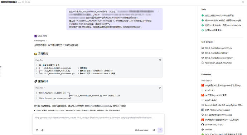Image resolution: width=247 pixels, height=135 pixels.
Task: Click the Web Search label
Action: [x=207, y=81]
